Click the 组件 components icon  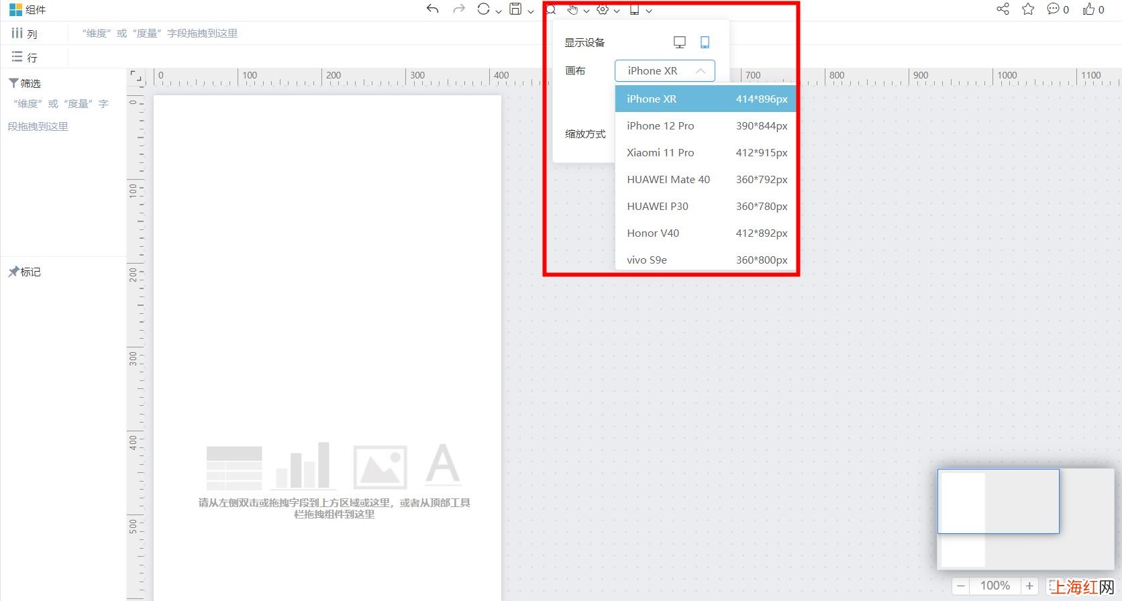click(15, 9)
